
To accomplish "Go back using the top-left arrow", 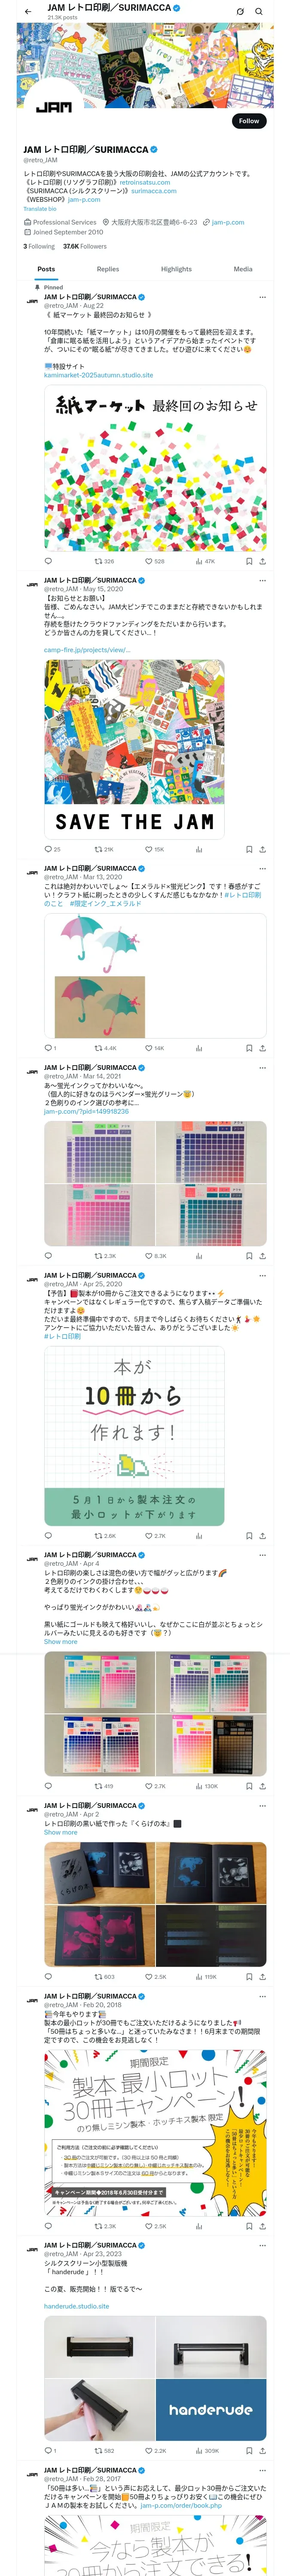I will (x=28, y=11).
